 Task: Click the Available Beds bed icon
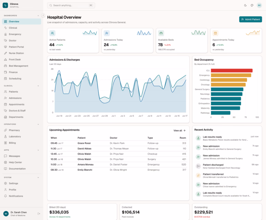[161, 33]
